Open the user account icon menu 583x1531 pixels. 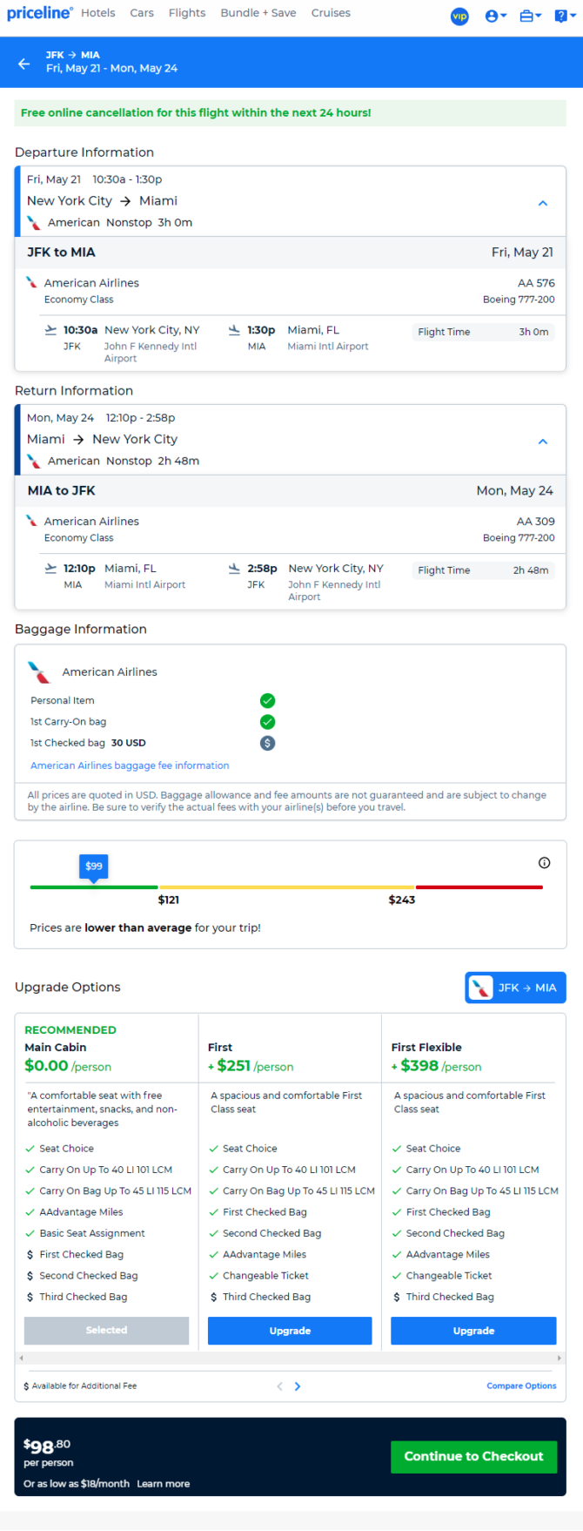(495, 16)
